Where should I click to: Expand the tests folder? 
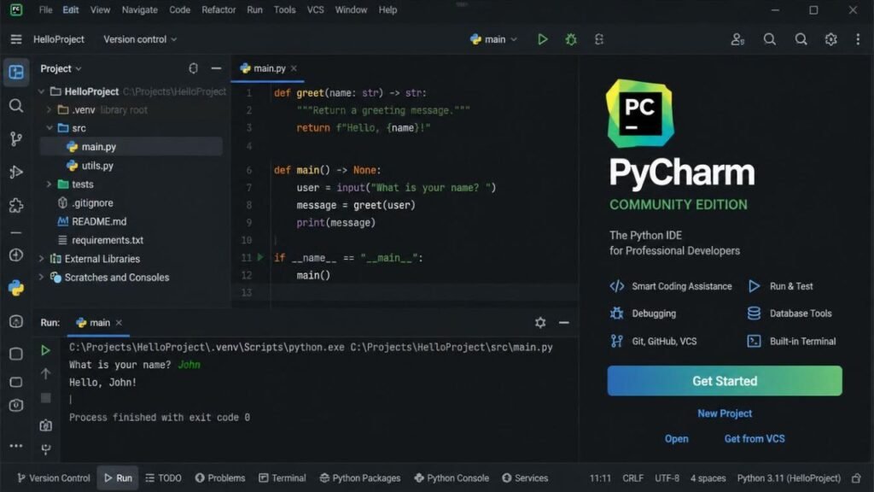tap(49, 184)
